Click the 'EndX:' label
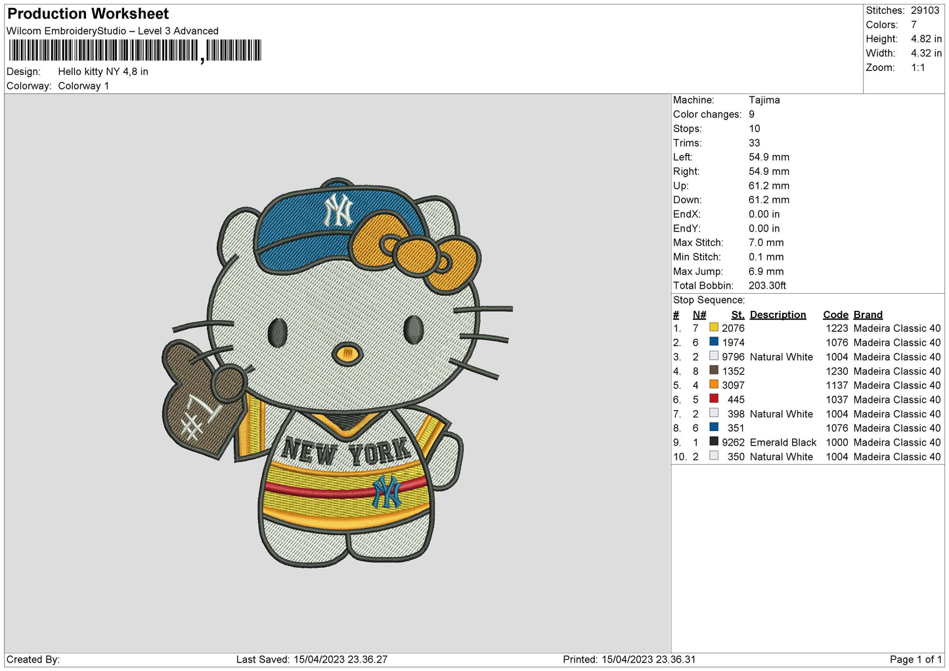Viewport: 949px width, 671px height. tap(686, 214)
